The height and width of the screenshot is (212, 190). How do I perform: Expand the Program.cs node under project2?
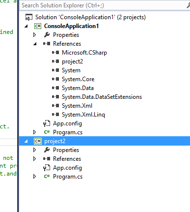click(x=34, y=177)
